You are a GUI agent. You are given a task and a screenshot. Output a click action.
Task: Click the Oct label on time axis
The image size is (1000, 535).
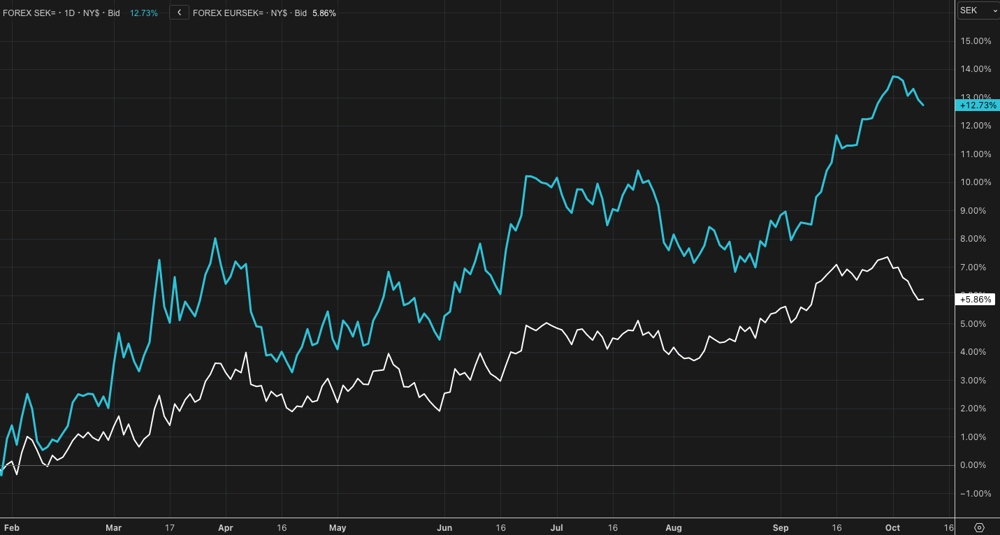pyautogui.click(x=893, y=528)
